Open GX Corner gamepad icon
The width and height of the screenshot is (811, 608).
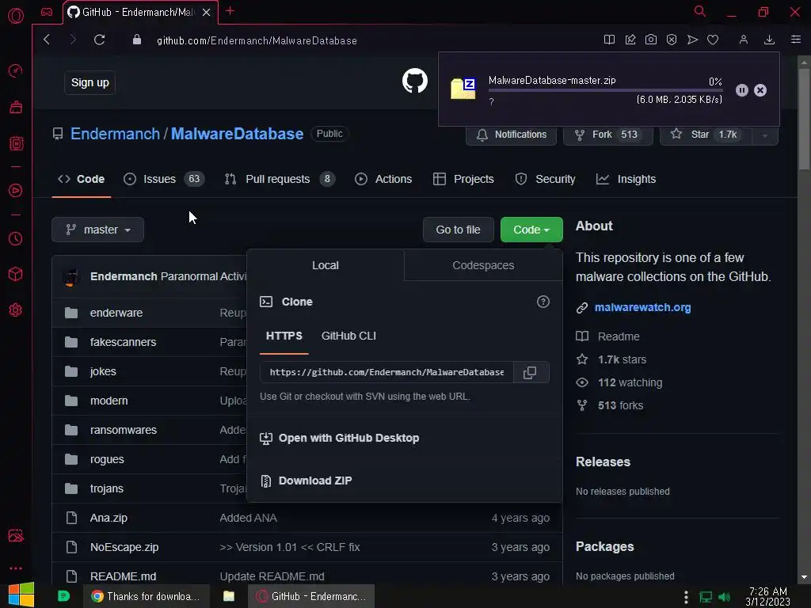tap(47, 12)
